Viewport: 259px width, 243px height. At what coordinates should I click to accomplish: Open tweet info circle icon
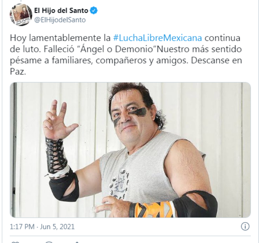(x=245, y=226)
